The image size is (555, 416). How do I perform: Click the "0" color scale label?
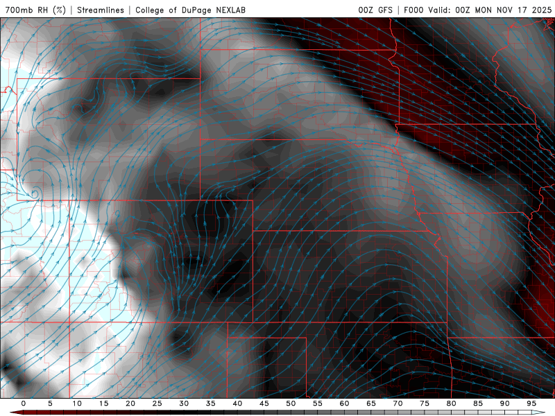click(24, 404)
